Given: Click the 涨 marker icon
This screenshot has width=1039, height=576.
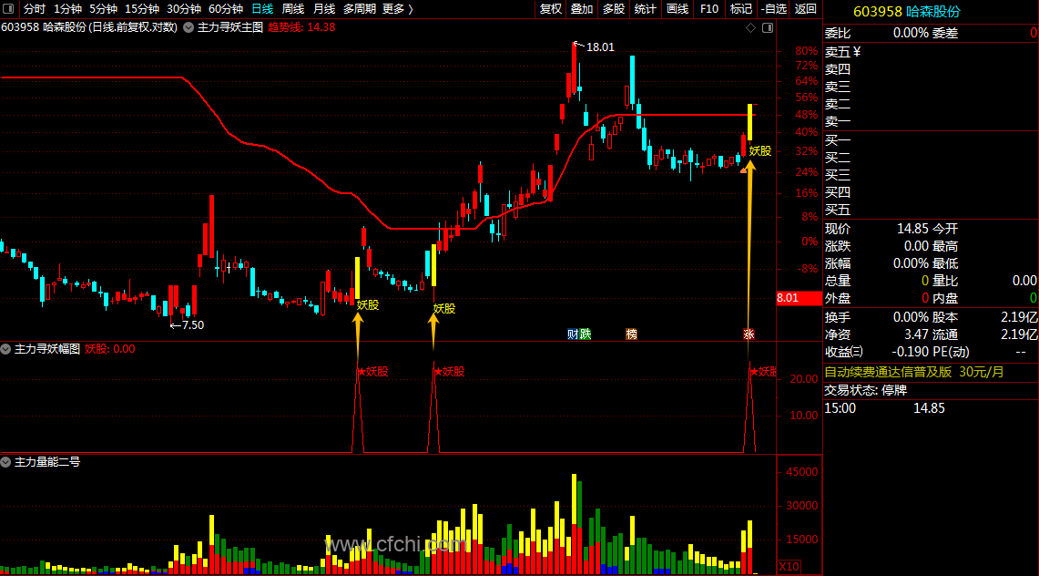Looking at the screenshot, I should [749, 334].
